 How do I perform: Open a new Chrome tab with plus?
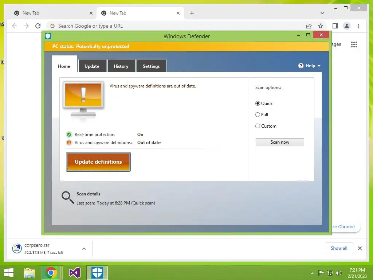pyautogui.click(x=192, y=13)
